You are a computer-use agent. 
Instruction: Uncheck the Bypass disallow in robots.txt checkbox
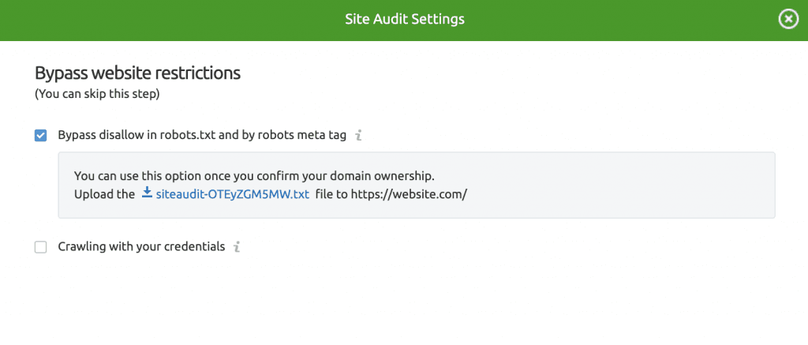pyautogui.click(x=41, y=136)
